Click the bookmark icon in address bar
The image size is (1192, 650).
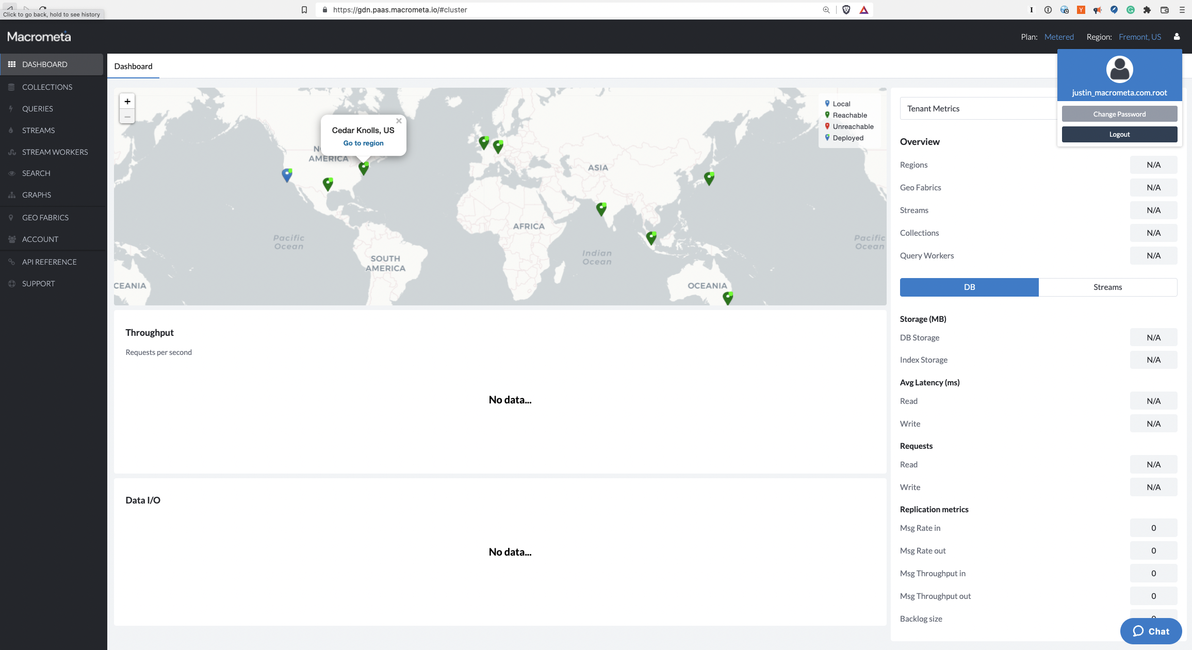point(304,10)
